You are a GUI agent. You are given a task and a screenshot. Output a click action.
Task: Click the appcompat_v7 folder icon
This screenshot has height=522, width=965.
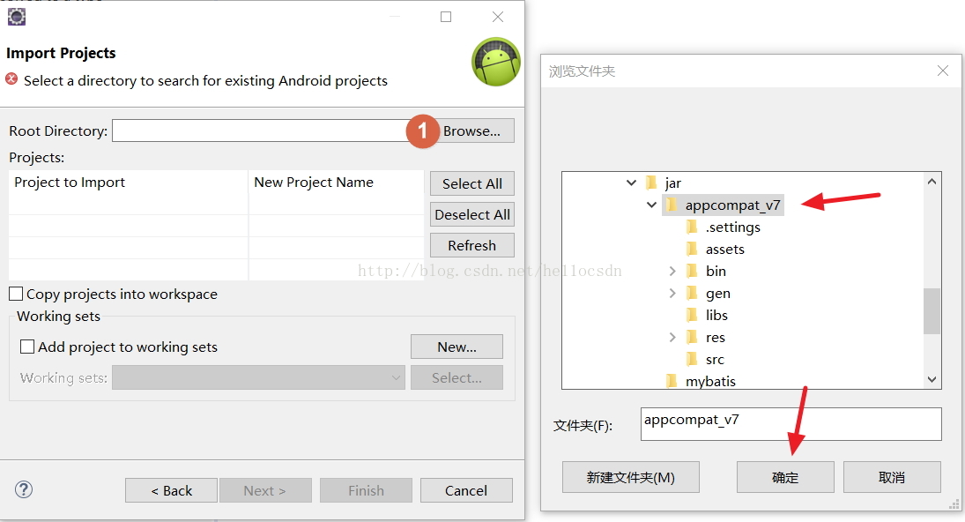[x=672, y=205]
